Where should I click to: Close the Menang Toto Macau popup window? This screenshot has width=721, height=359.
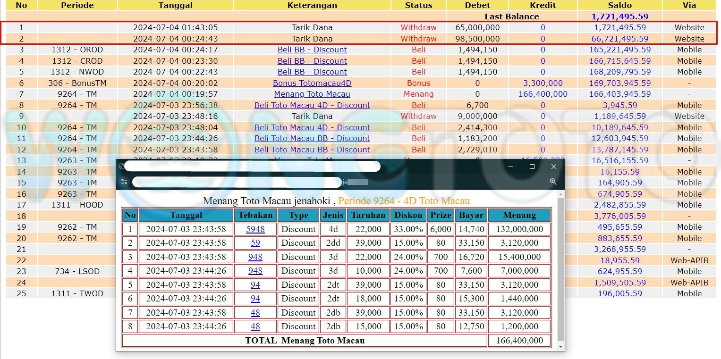(x=554, y=167)
